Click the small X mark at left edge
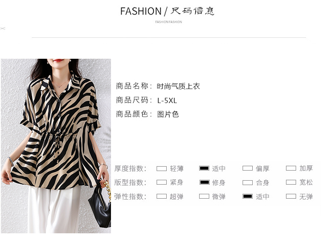 [x=3, y=29]
